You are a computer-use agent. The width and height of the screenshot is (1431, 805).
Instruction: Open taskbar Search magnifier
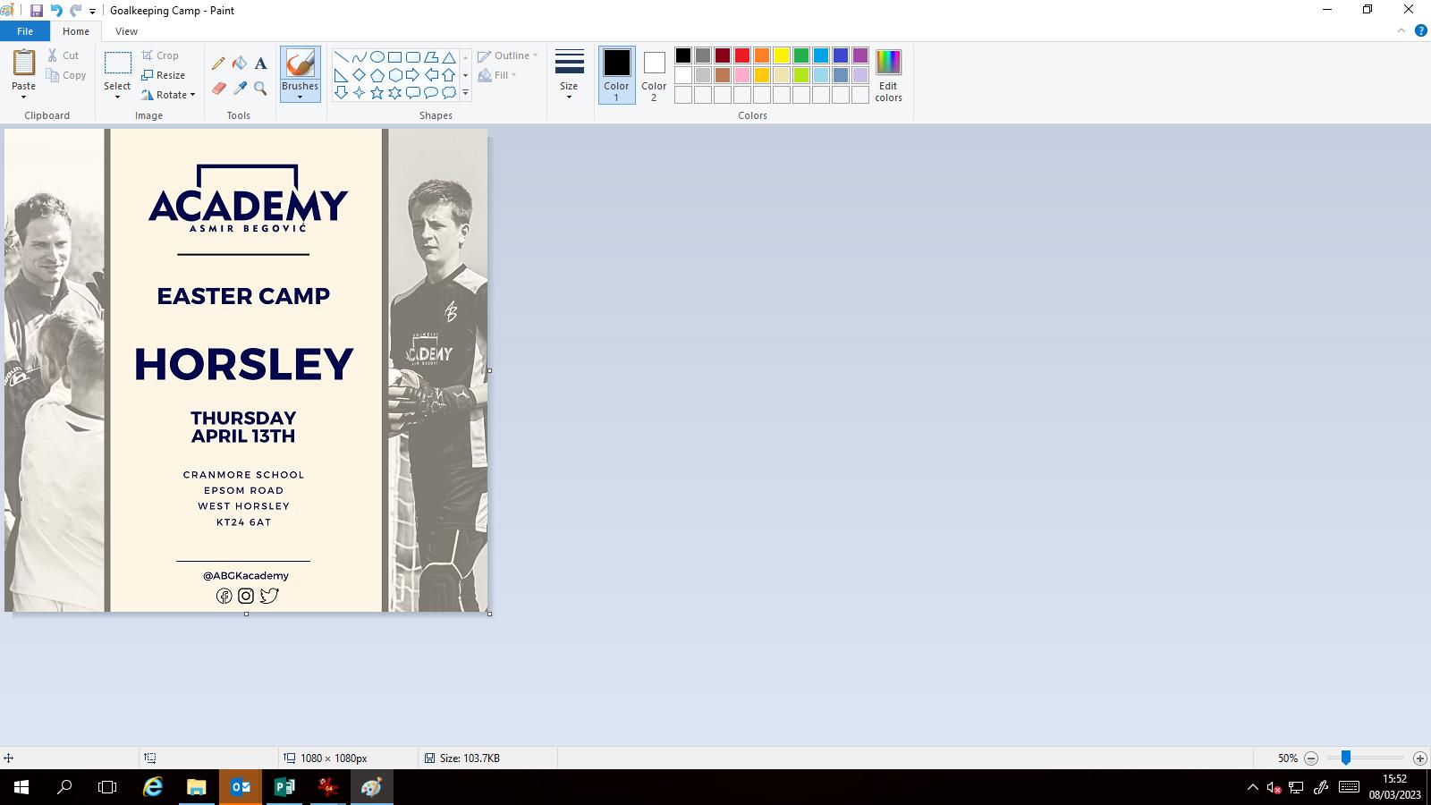tap(64, 787)
